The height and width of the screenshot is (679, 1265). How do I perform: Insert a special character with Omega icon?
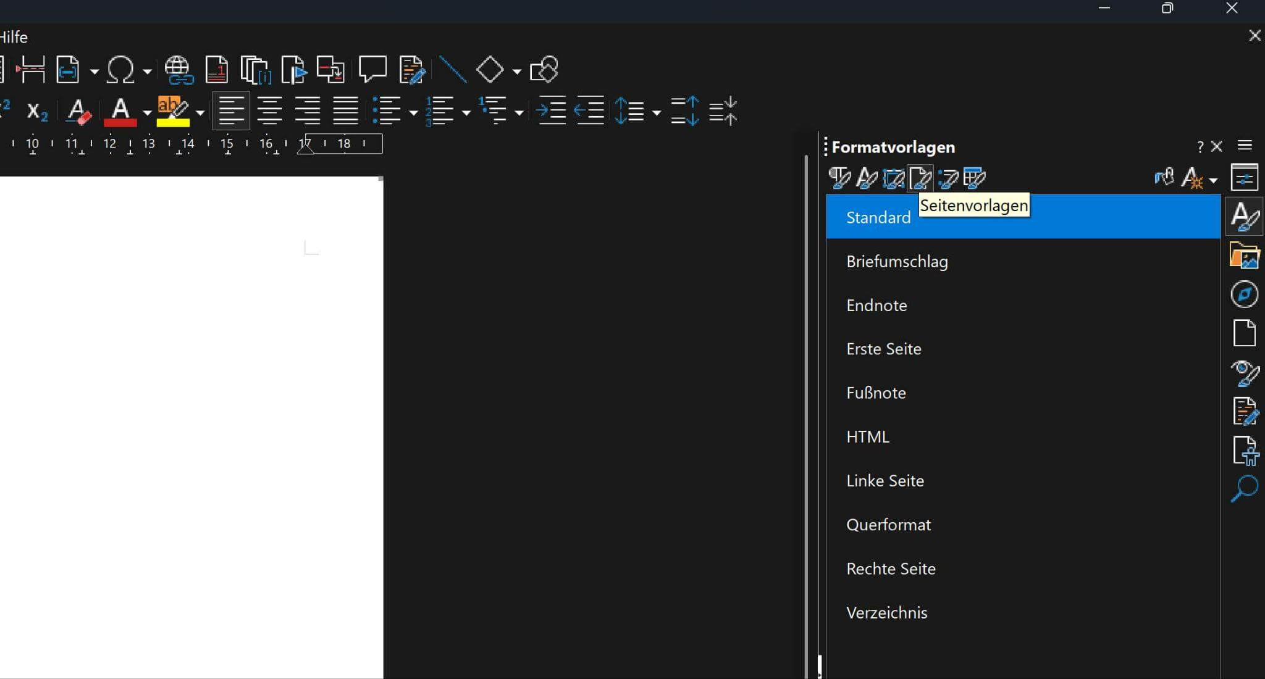pos(120,70)
